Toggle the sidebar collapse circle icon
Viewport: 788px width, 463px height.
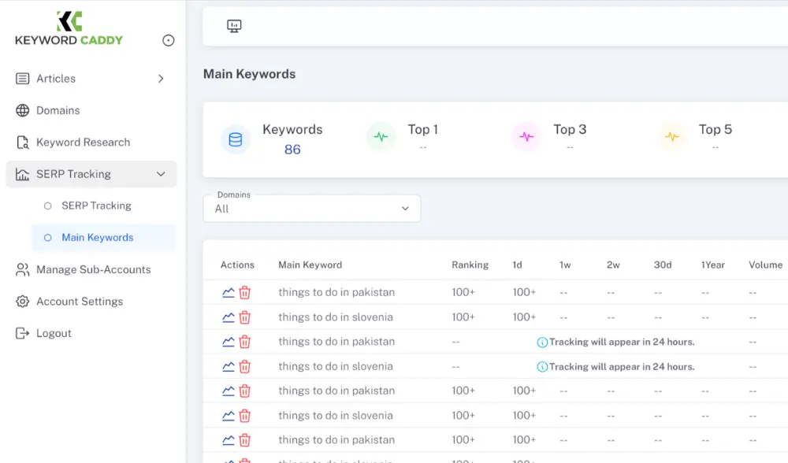point(168,40)
